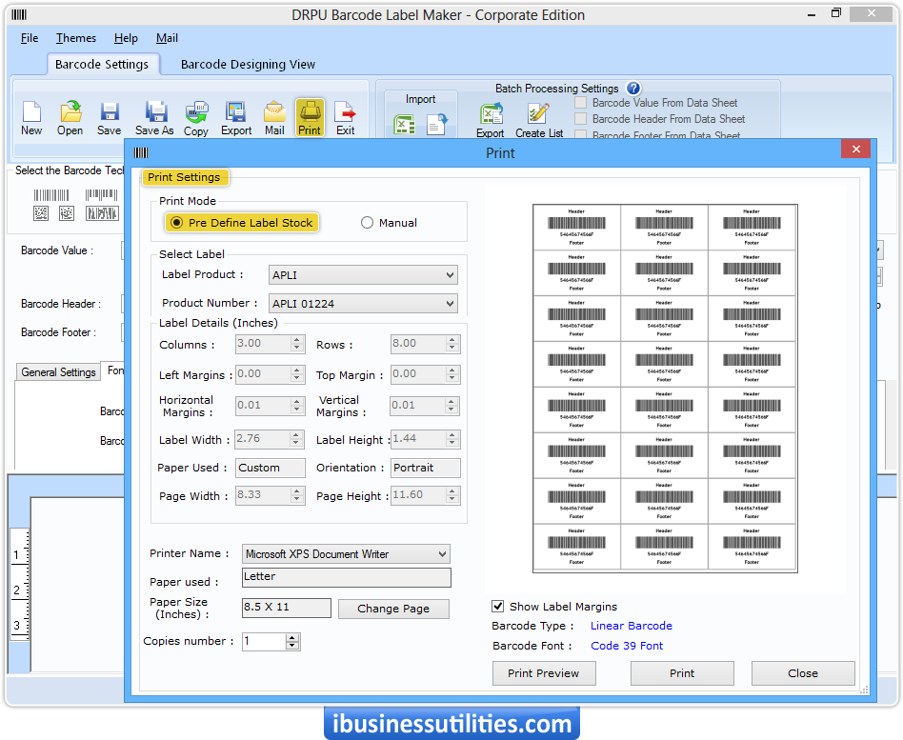The width and height of the screenshot is (903, 740).
Task: Click the Linear Barcode type link
Action: (632, 626)
